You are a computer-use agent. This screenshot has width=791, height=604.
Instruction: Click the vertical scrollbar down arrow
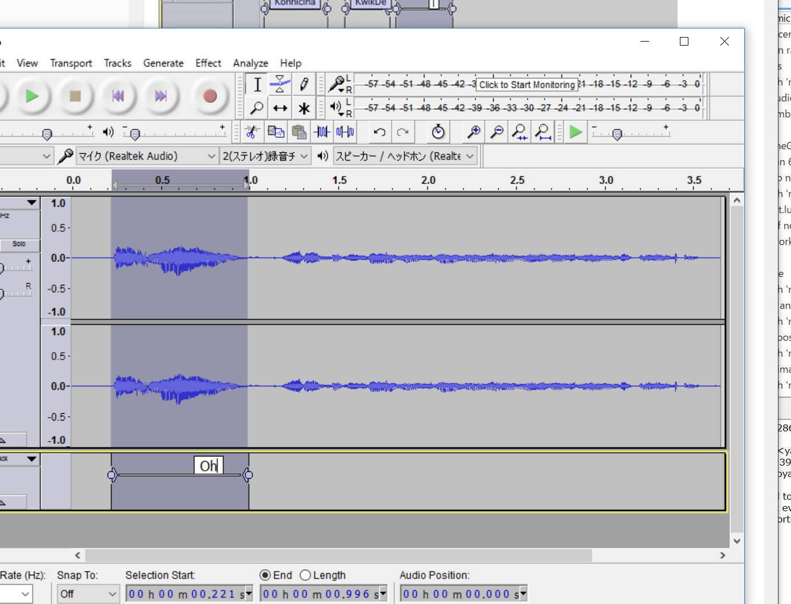click(x=737, y=541)
